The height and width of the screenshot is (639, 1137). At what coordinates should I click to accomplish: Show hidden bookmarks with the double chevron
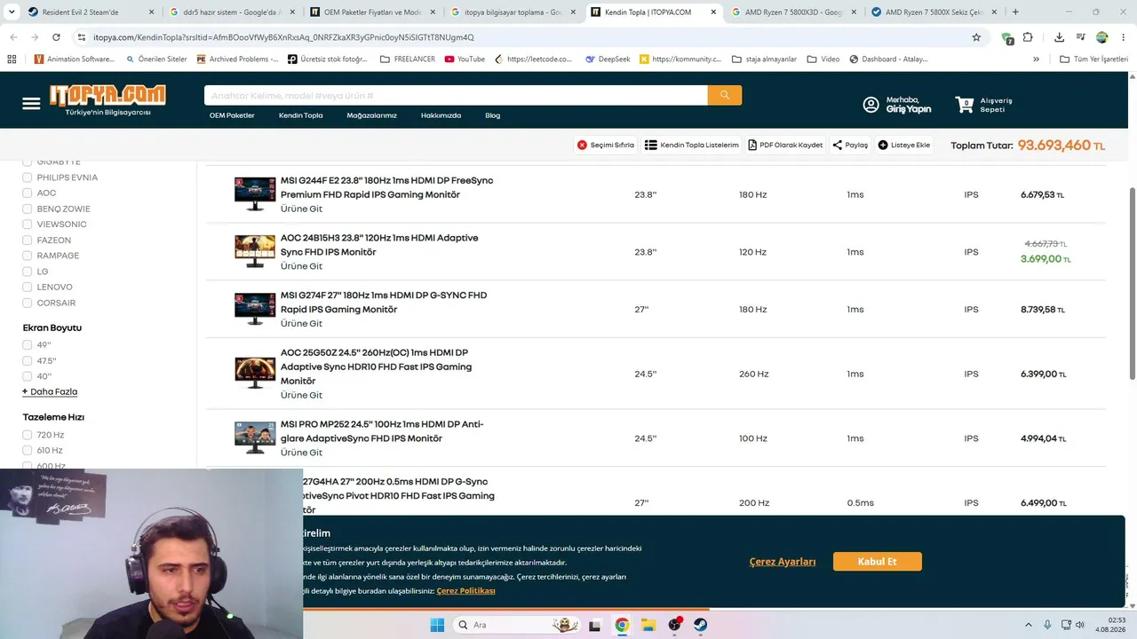1036,59
